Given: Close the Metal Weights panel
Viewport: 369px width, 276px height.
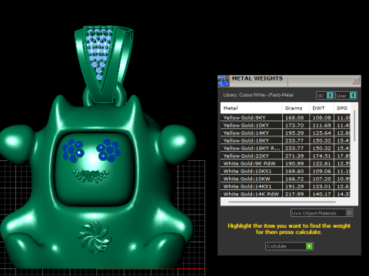Looking at the screenshot, I should 356,80.
